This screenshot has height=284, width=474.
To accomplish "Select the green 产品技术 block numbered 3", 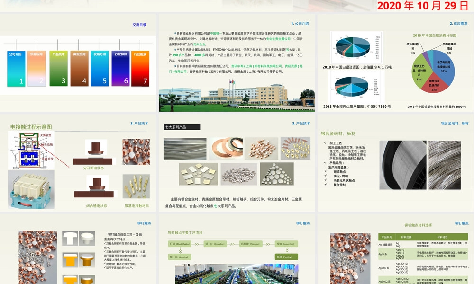I will [x=59, y=69].
